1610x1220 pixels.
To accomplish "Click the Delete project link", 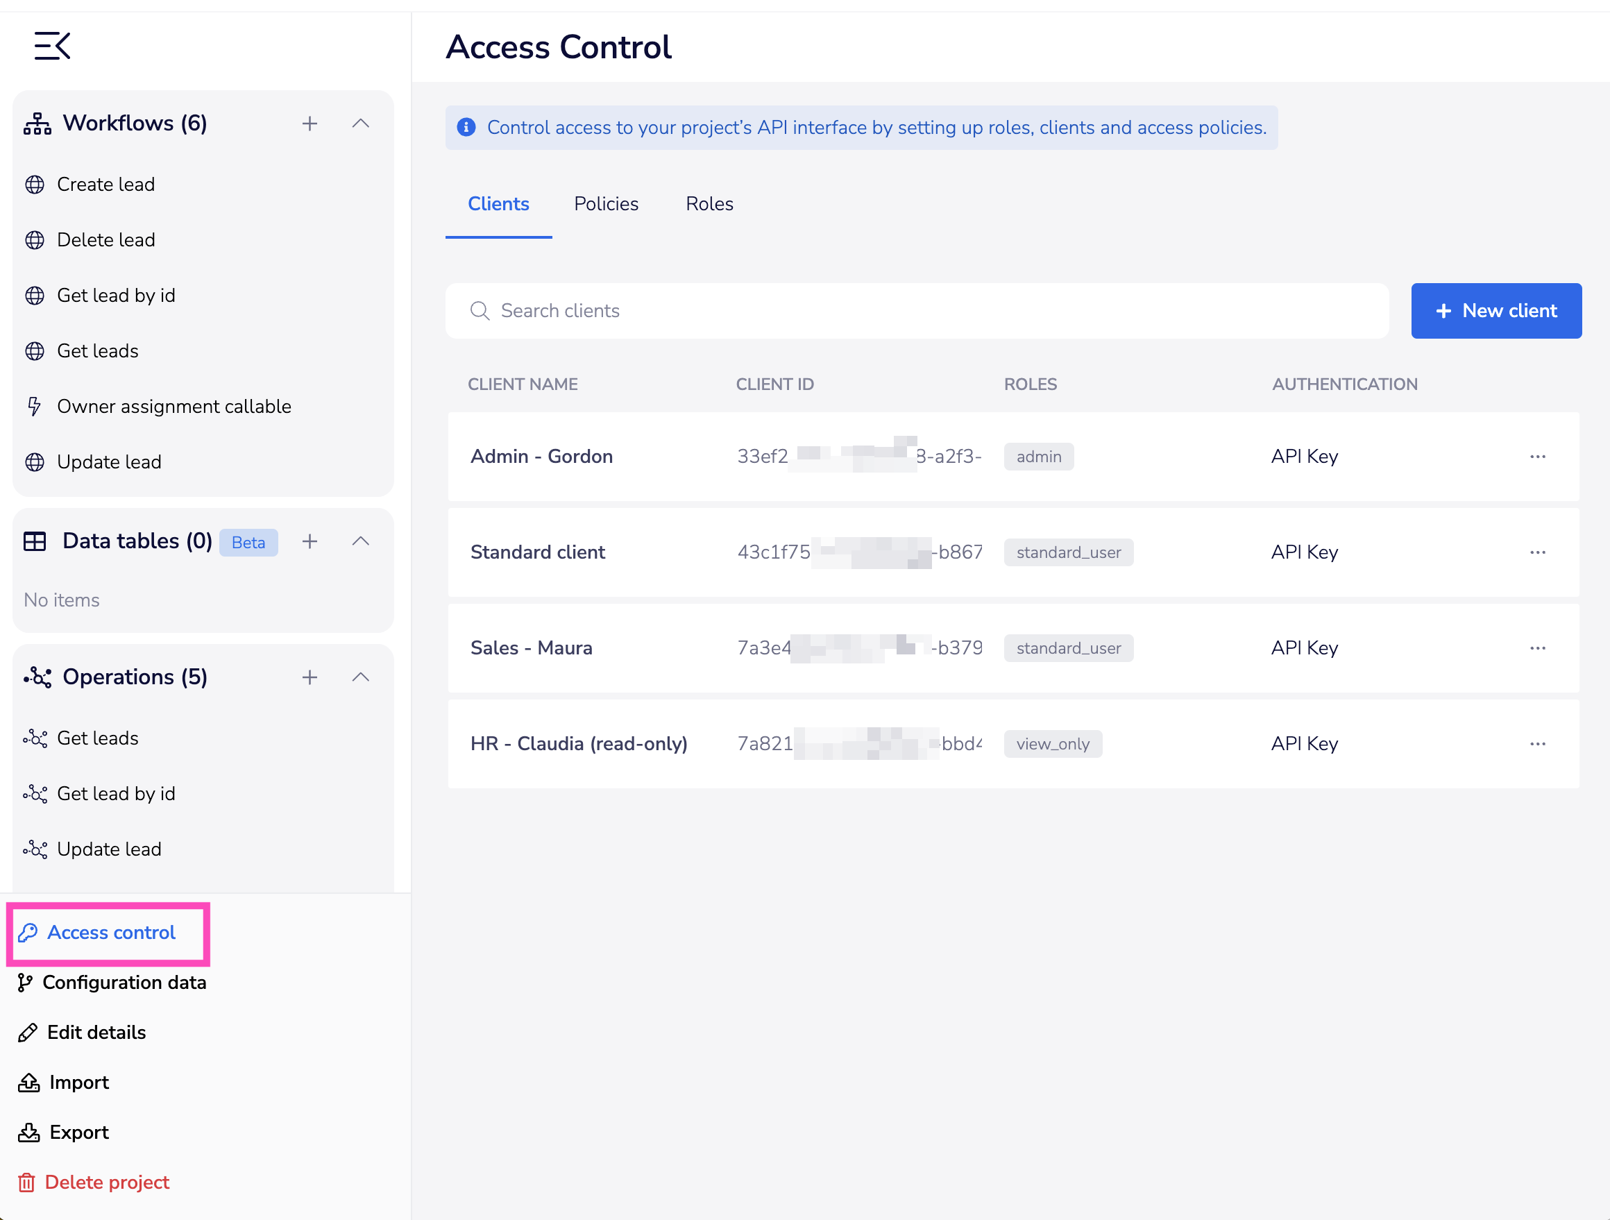I will tap(105, 1182).
